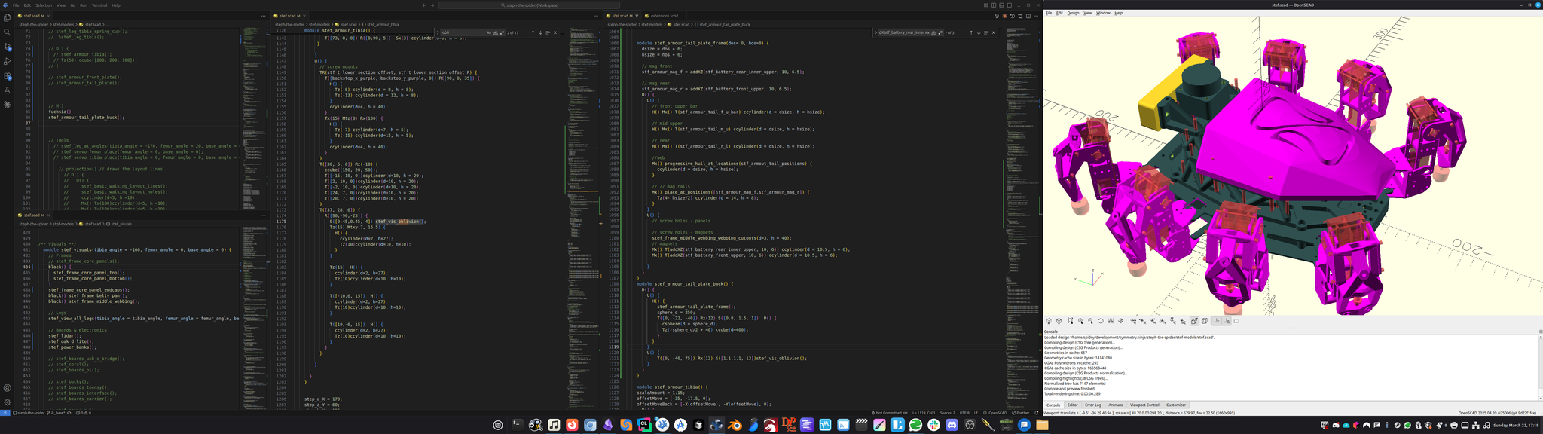Zoom in using OpenSCAD viewport toolbar
1543x434 pixels.
click(x=1080, y=321)
